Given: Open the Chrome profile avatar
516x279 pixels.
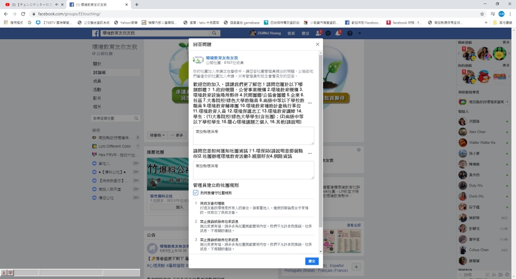Looking at the screenshot, I should pyautogui.click(x=501, y=14).
